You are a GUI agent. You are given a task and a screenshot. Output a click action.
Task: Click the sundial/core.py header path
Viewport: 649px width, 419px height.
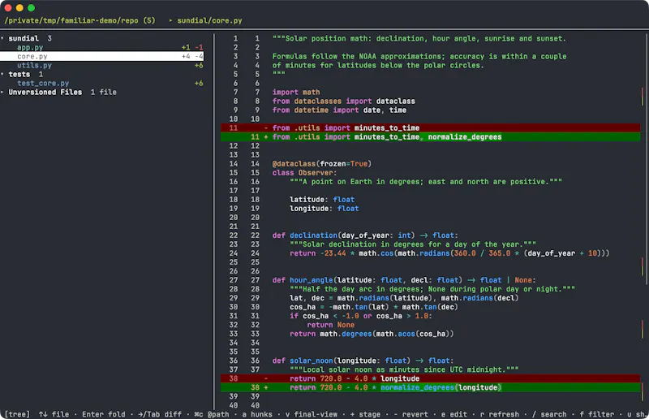(209, 20)
